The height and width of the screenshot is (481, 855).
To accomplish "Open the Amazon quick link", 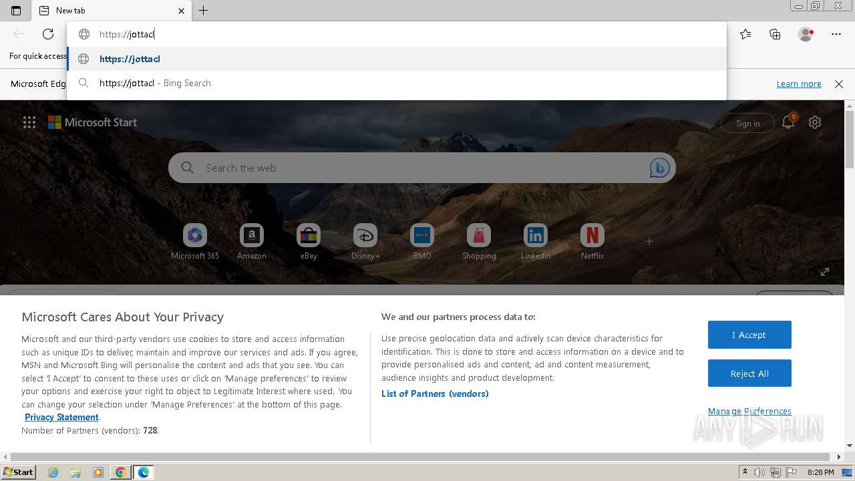I will (252, 242).
